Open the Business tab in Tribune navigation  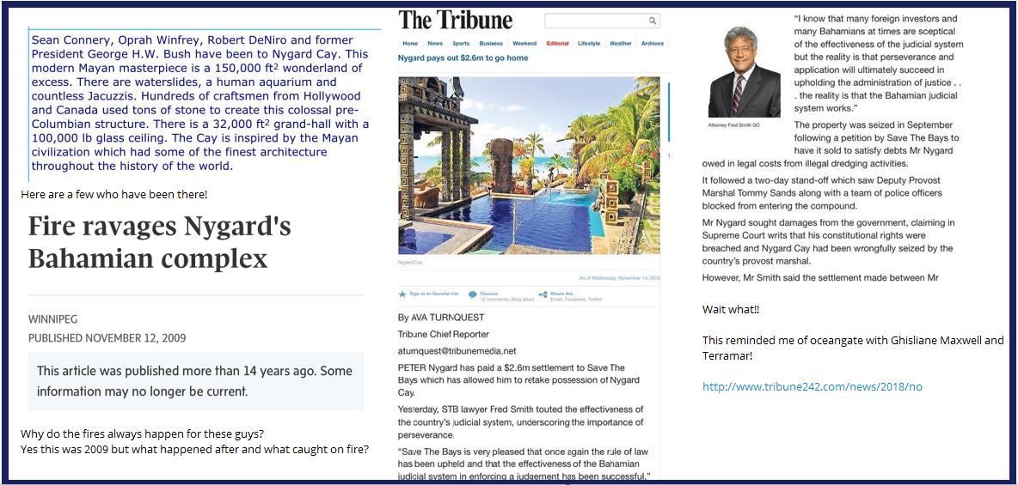tap(491, 44)
